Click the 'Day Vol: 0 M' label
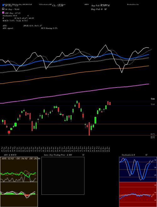This screenshot has height=207, width=157. coord(99,9)
